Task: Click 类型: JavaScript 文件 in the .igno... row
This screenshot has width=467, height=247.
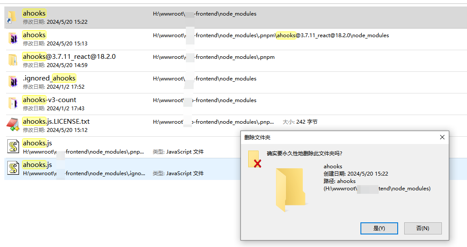Action: (x=178, y=173)
